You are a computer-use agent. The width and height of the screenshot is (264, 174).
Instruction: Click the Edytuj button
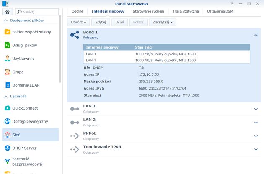pyautogui.click(x=101, y=22)
